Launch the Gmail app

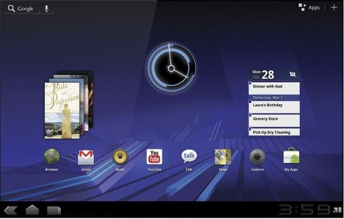(x=86, y=157)
